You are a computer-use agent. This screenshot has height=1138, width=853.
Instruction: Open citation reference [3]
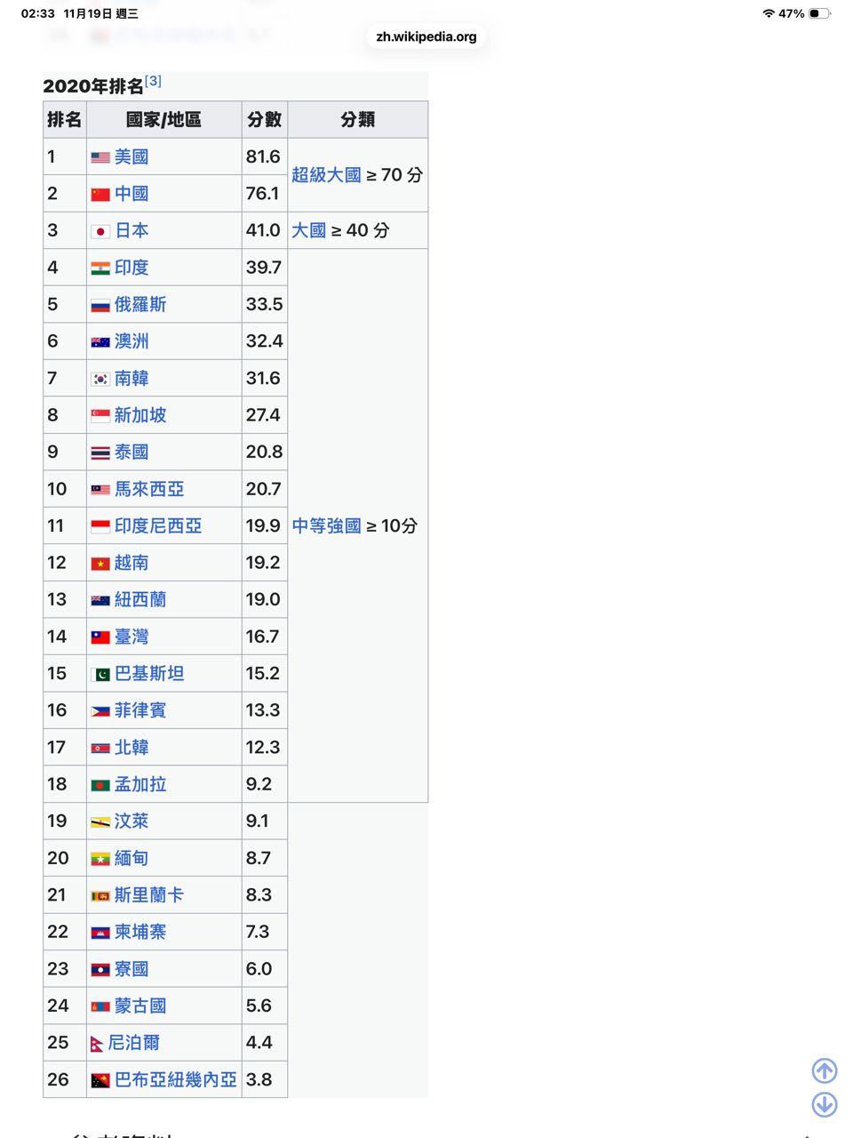[154, 81]
